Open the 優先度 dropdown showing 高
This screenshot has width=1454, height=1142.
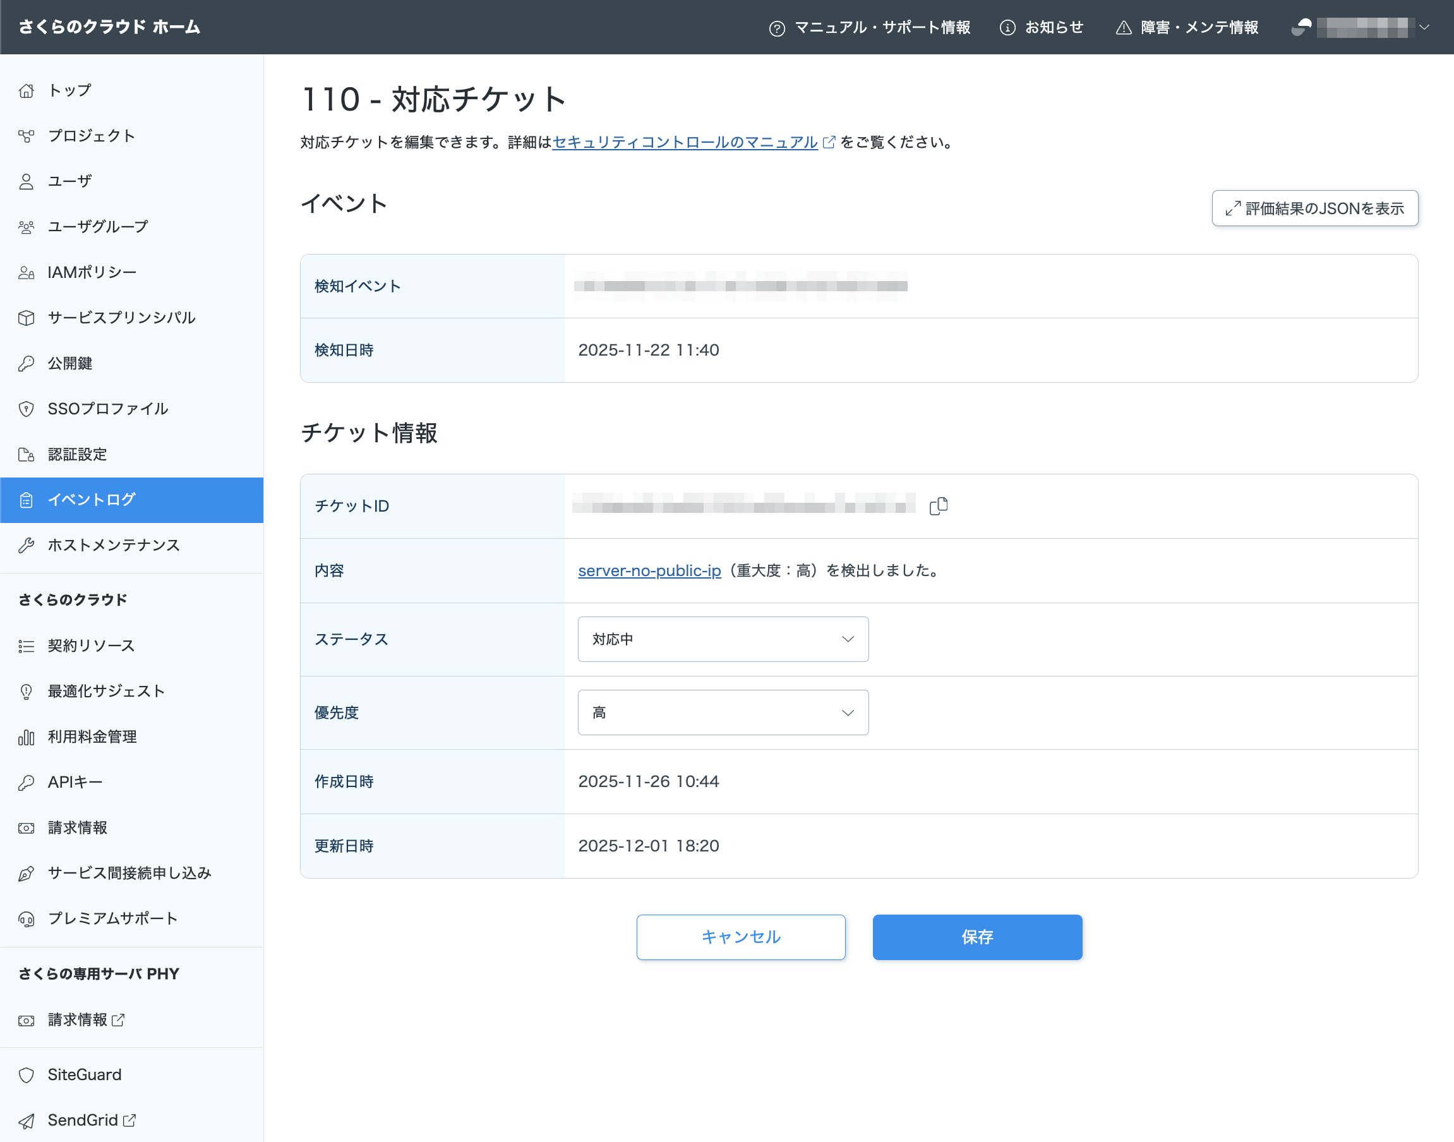[x=723, y=712]
